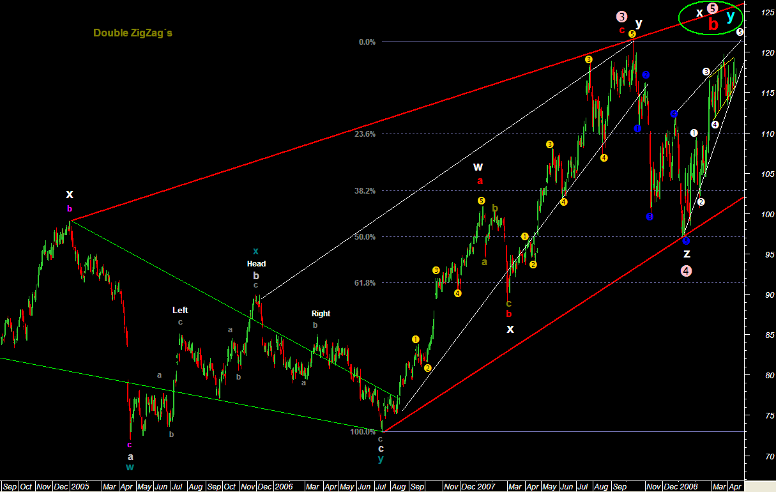Click the 'Head' pattern label
The height and width of the screenshot is (492, 776).
pos(257,264)
